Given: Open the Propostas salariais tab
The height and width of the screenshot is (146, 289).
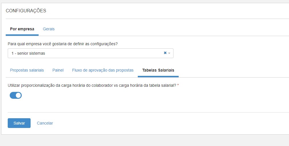Looking at the screenshot, I should (27, 70).
